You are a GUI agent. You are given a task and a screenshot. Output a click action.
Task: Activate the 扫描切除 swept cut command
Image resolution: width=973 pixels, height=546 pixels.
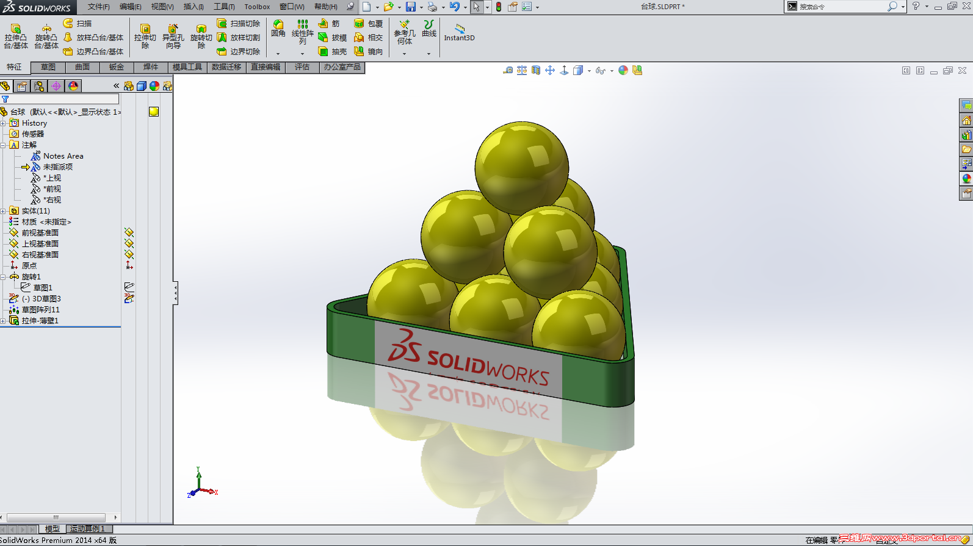239,23
